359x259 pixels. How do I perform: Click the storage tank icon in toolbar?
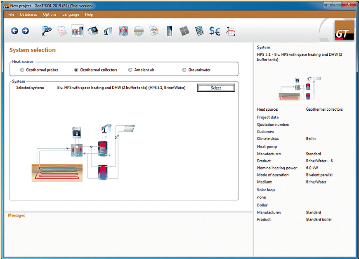[x=169, y=31]
